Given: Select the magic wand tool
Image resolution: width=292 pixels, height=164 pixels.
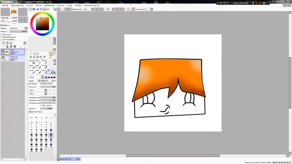Looking at the screenshot, I should pyautogui.click(x=37, y=54).
